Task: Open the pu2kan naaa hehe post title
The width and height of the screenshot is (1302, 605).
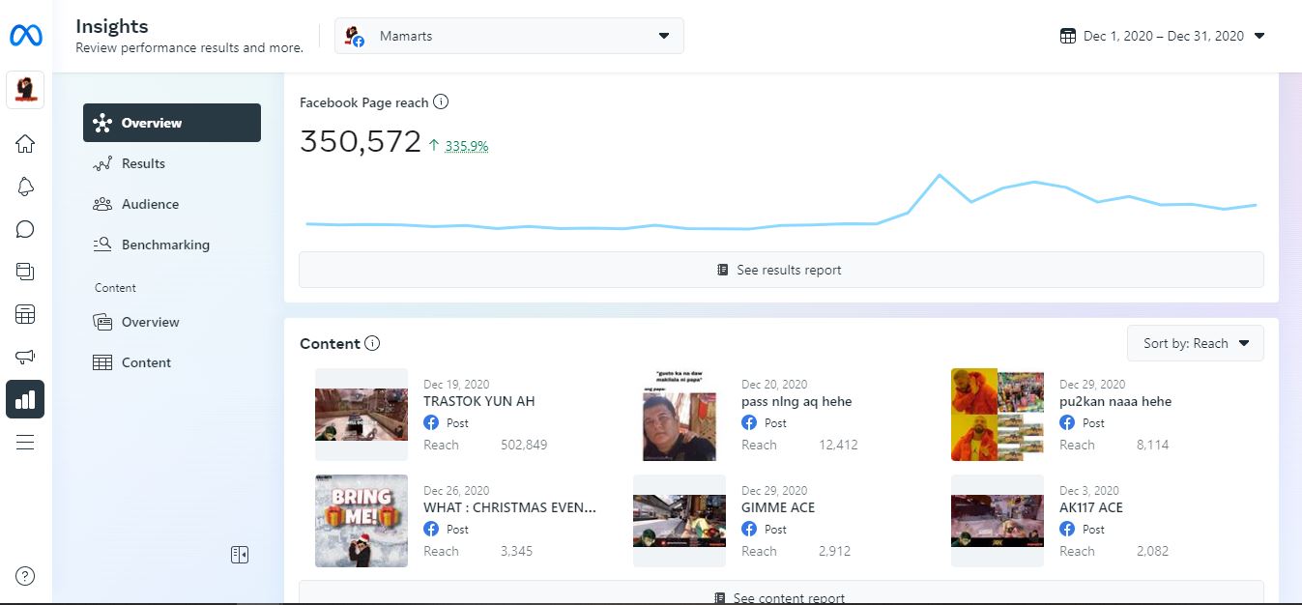Action: [x=1114, y=401]
